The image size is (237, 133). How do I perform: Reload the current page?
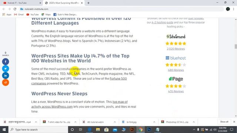(x=15, y=9)
